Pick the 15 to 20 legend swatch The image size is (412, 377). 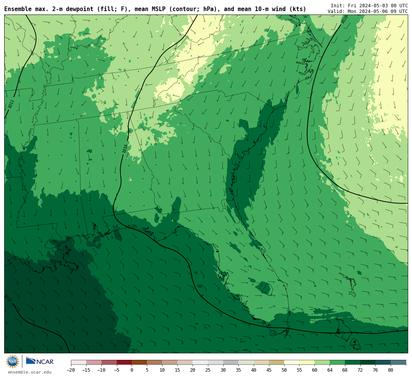click(185, 362)
